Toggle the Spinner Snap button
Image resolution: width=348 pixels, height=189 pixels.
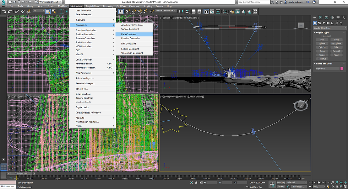pyautogui.click(x=145, y=11)
